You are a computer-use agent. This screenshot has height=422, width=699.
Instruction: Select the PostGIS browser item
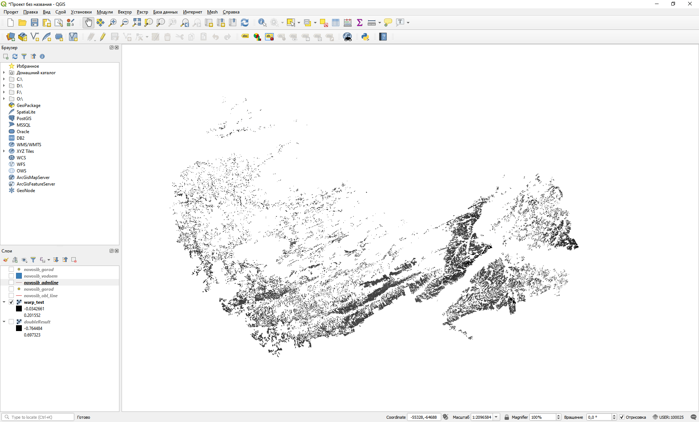tap(24, 119)
